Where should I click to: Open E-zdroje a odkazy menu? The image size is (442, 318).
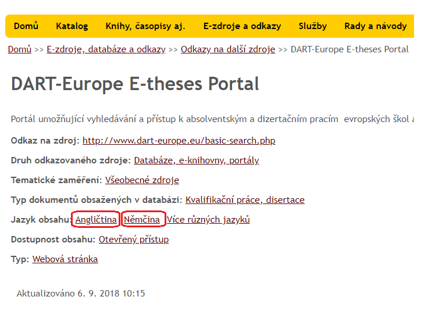[242, 26]
